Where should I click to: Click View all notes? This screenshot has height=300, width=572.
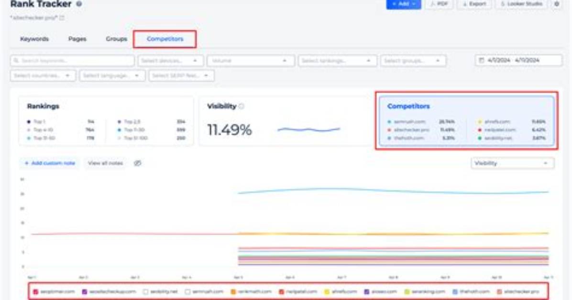pos(105,163)
